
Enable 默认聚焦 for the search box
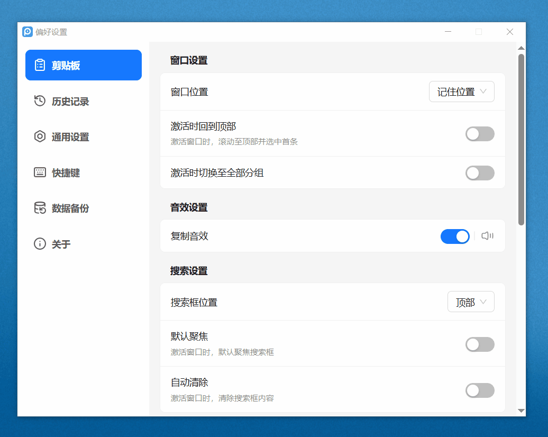(x=480, y=344)
